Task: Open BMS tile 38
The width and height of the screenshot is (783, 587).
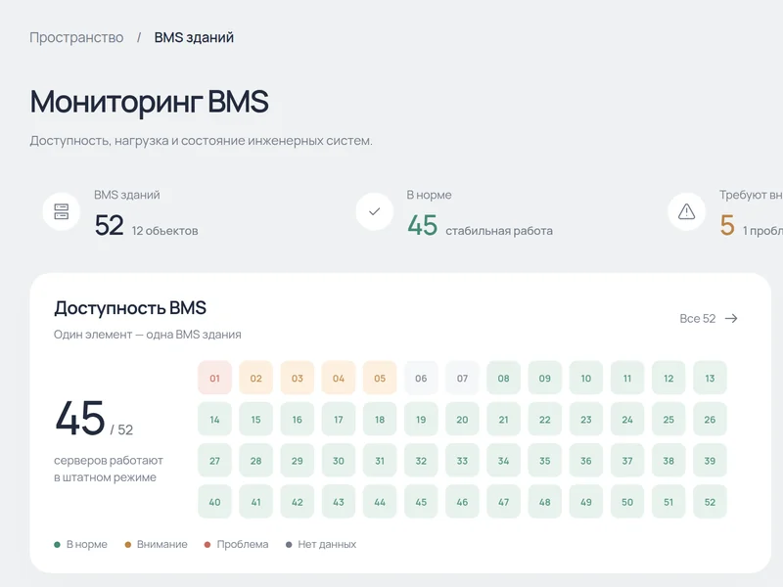Action: (668, 461)
